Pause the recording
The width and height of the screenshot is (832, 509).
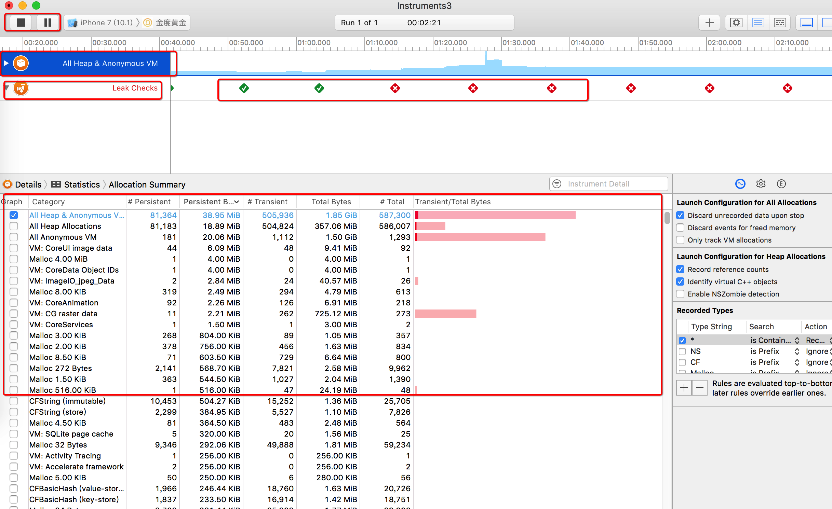[48, 23]
